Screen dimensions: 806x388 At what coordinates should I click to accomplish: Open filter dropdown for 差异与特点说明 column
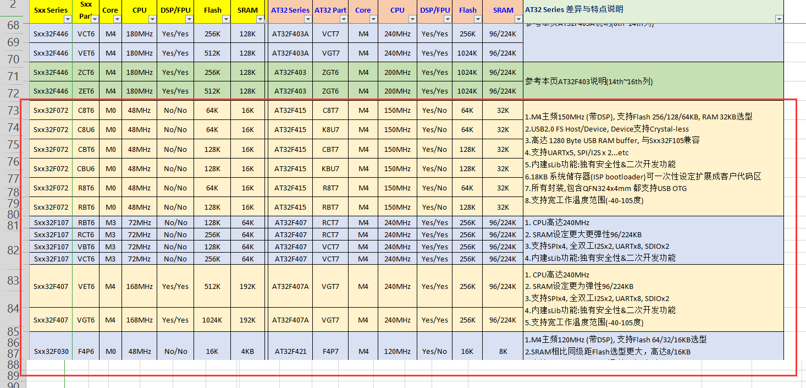[x=779, y=19]
